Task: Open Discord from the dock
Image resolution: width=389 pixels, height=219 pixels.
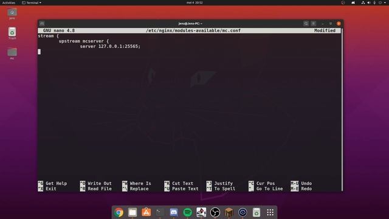Action: 174,212
